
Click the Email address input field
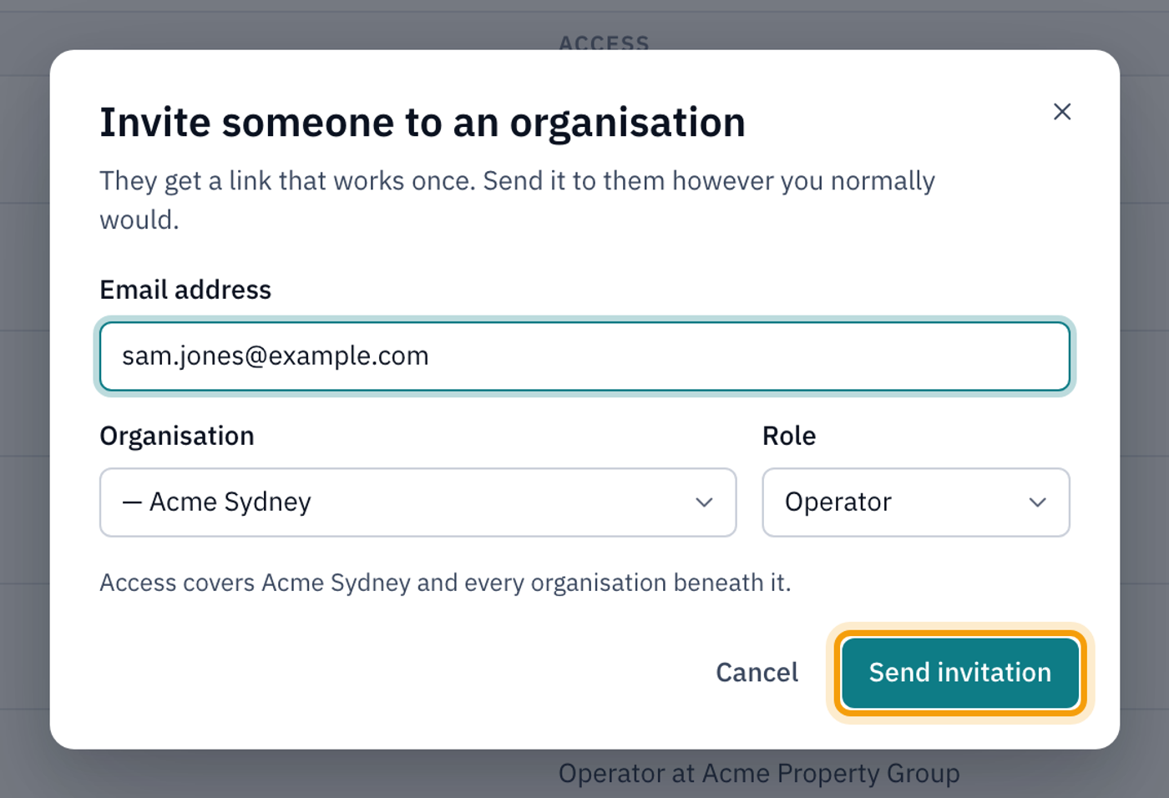pos(584,356)
